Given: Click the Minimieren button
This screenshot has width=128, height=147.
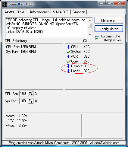Looking at the screenshot, I should [109, 21].
